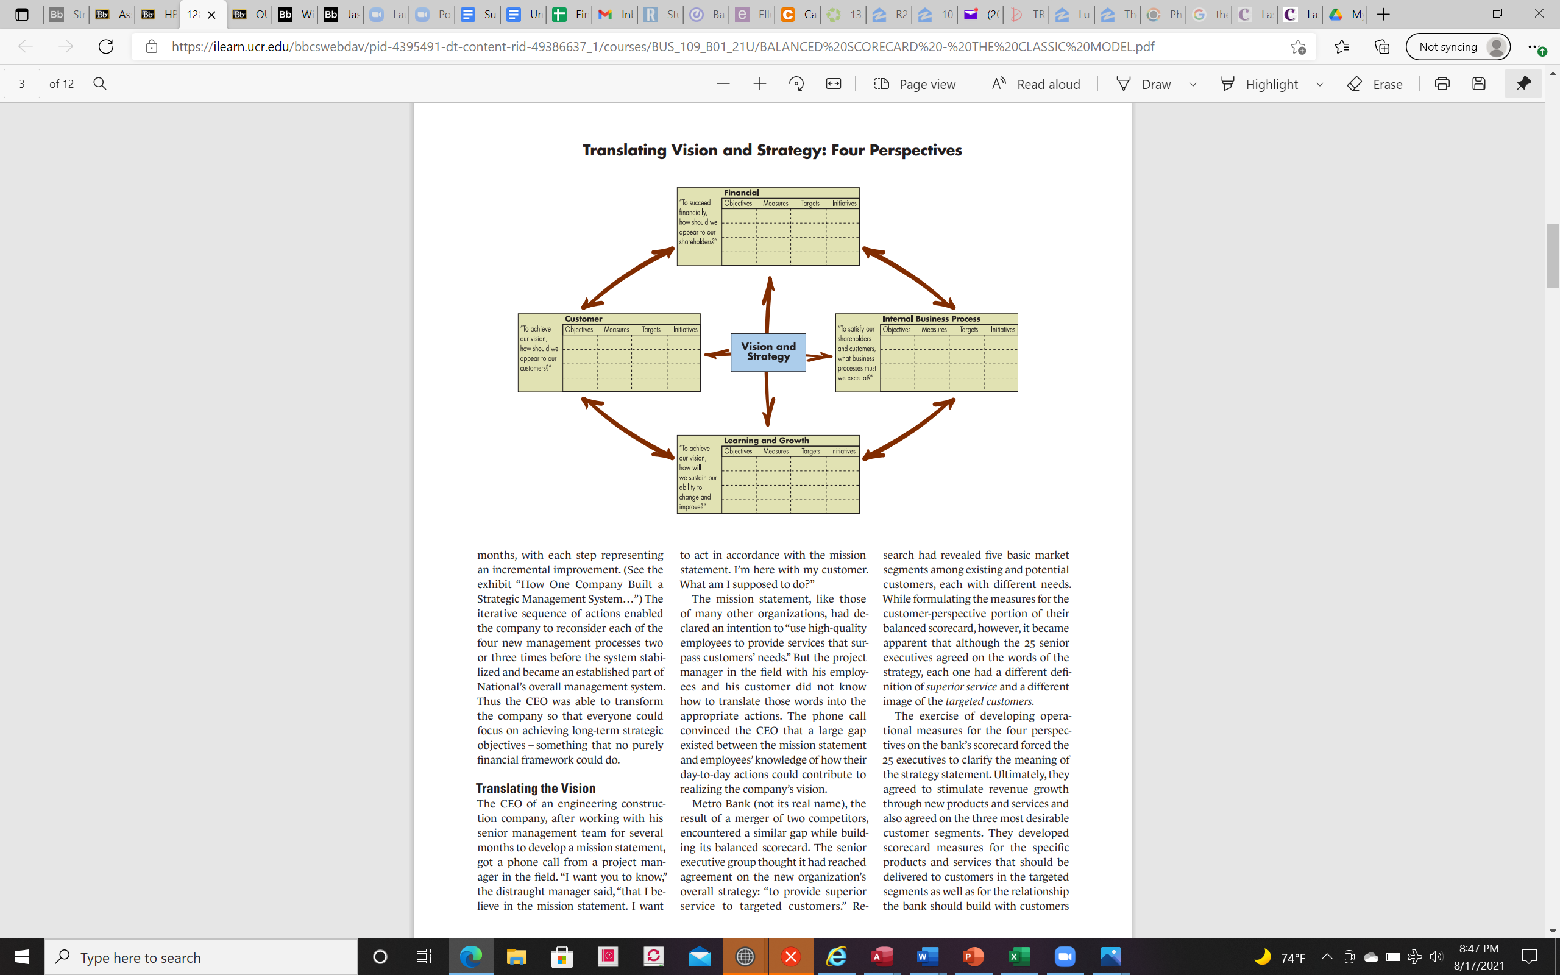Switch to the Google 'the' tab

click(x=1211, y=14)
